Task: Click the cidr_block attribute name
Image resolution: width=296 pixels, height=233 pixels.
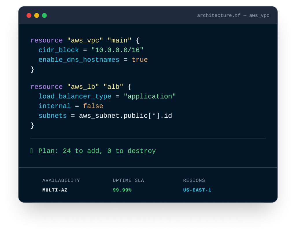Action: tap(59, 50)
